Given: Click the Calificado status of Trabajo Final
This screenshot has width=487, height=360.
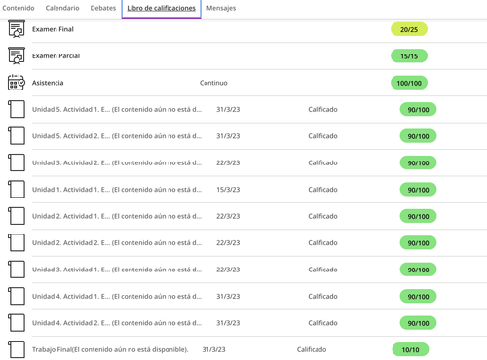Looking at the screenshot, I should (312, 349).
